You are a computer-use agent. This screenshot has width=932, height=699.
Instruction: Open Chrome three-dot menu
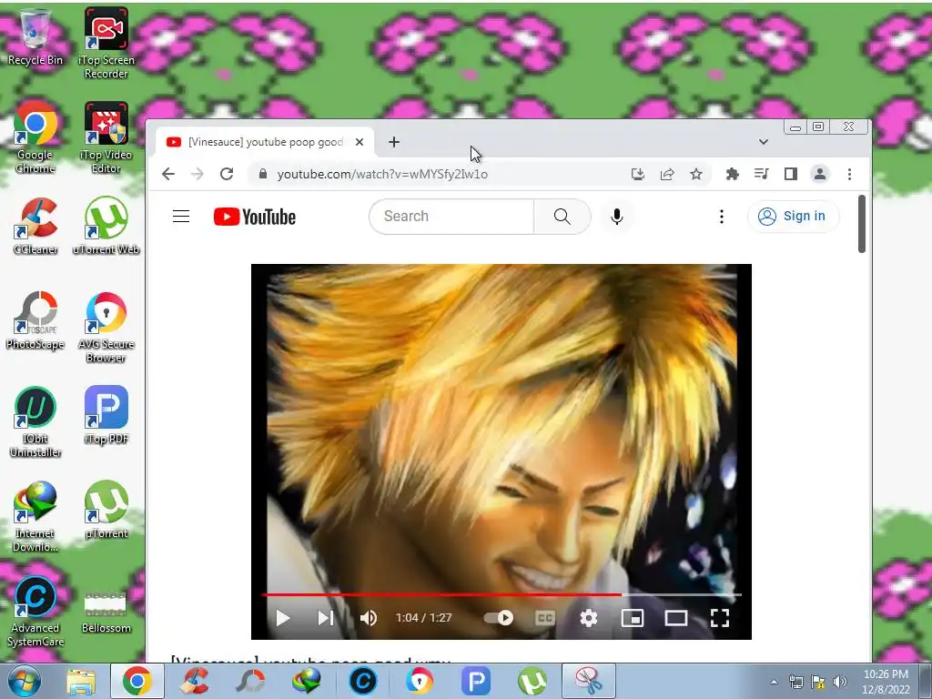click(x=849, y=174)
